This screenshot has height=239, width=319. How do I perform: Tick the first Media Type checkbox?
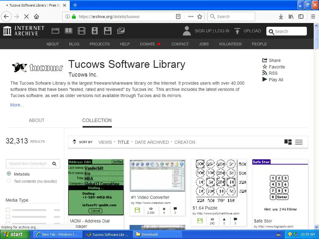[x=8, y=210]
